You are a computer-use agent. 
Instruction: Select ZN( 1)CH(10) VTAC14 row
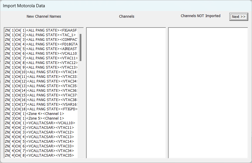41,72
